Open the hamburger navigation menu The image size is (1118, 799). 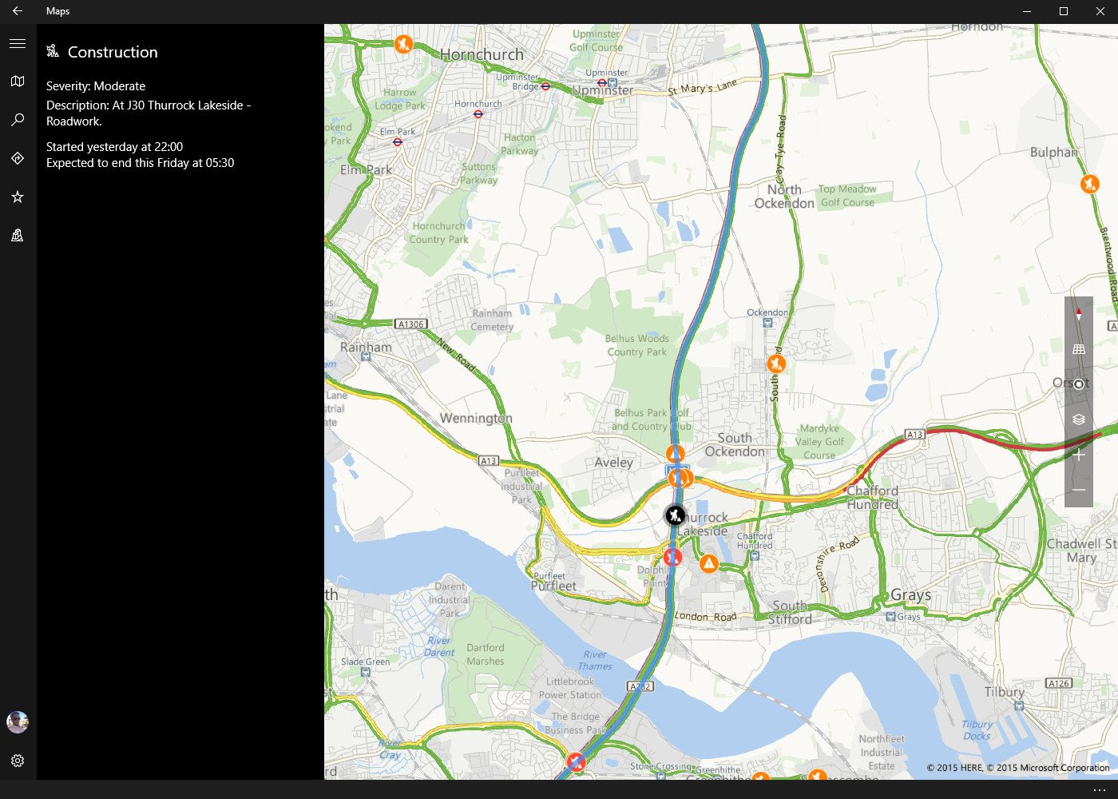pyautogui.click(x=18, y=43)
